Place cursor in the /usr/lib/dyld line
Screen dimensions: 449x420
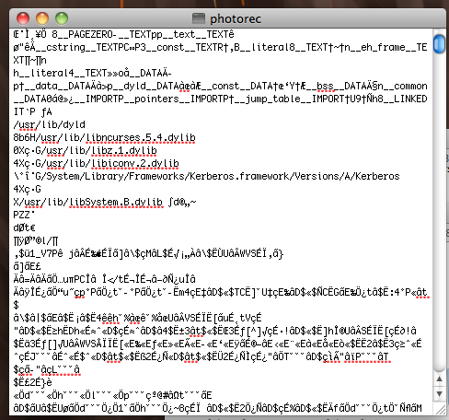[x=49, y=124]
